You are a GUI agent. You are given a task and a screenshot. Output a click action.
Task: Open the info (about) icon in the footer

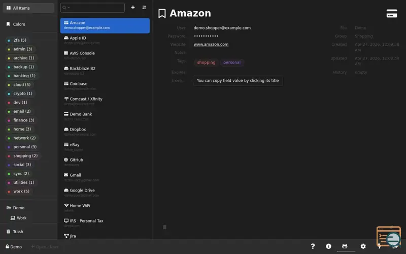click(x=328, y=246)
